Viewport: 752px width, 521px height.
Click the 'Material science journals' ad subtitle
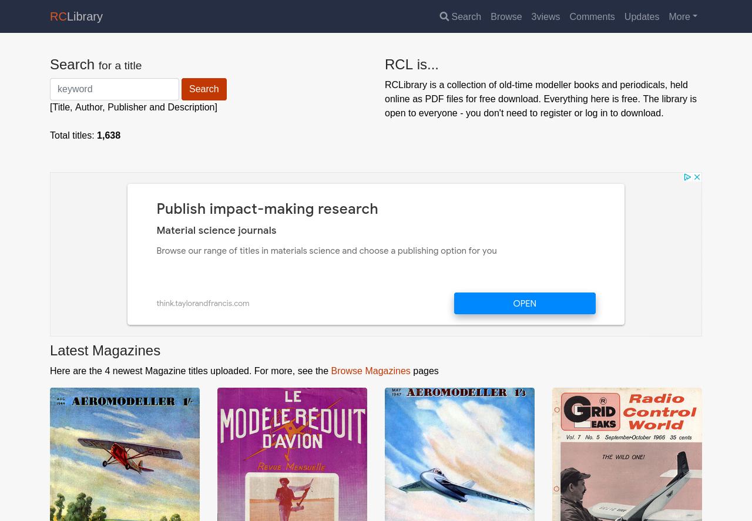click(216, 231)
